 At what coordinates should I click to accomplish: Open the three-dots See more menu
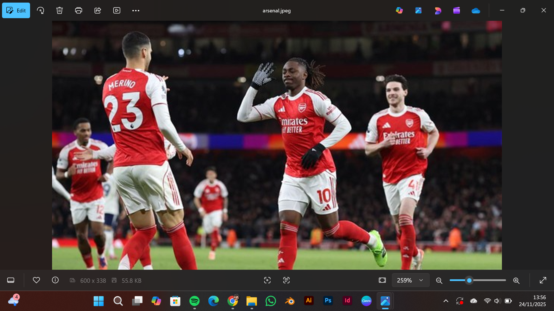(x=136, y=10)
